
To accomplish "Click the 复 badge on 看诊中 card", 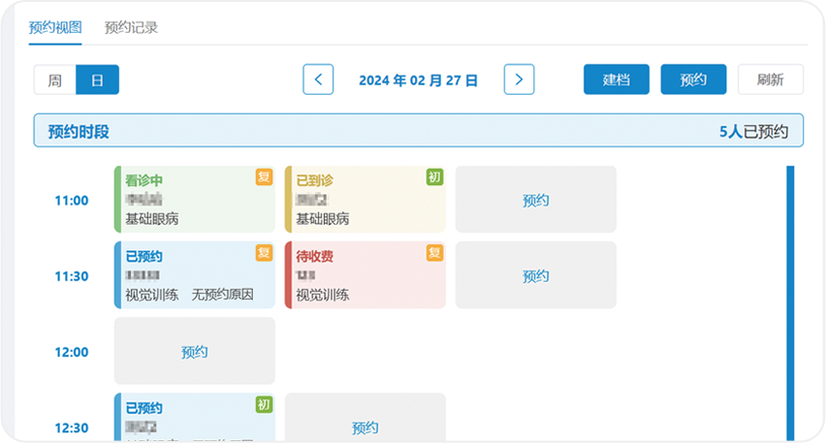I will coord(264,176).
